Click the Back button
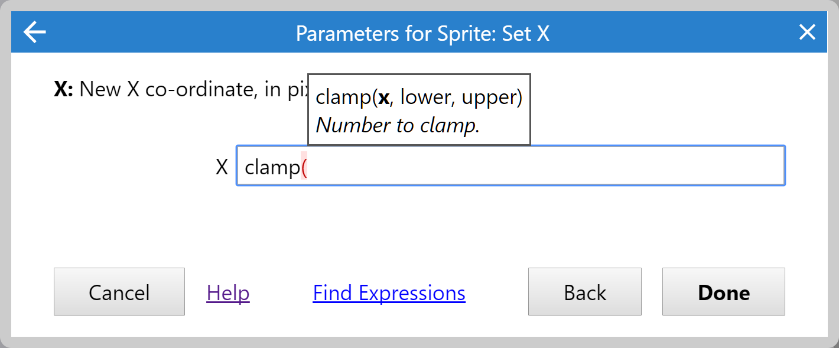The width and height of the screenshot is (839, 348). pyautogui.click(x=584, y=291)
